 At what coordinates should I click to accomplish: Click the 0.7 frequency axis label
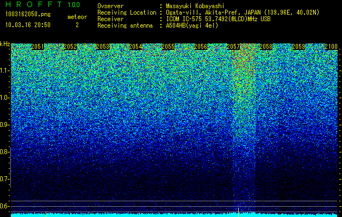click(4, 179)
